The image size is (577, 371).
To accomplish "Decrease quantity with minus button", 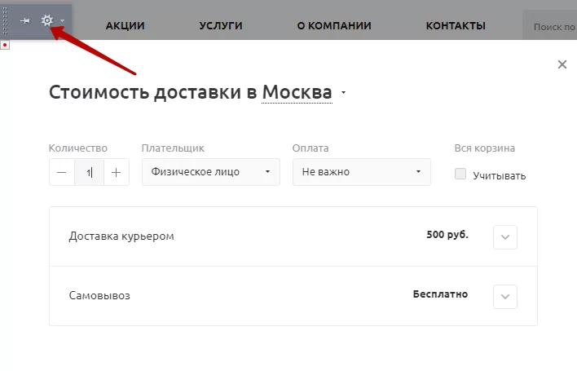I will (62, 172).
